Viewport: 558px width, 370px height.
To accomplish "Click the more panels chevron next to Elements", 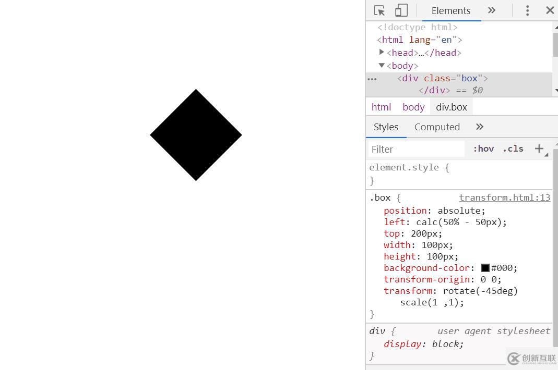I will tap(491, 10).
